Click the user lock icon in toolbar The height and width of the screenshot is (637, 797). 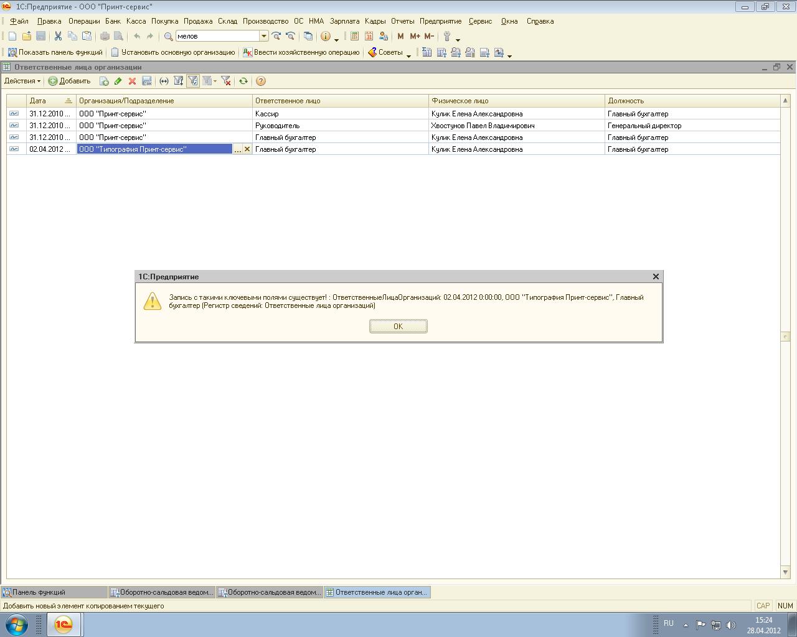[x=383, y=36]
